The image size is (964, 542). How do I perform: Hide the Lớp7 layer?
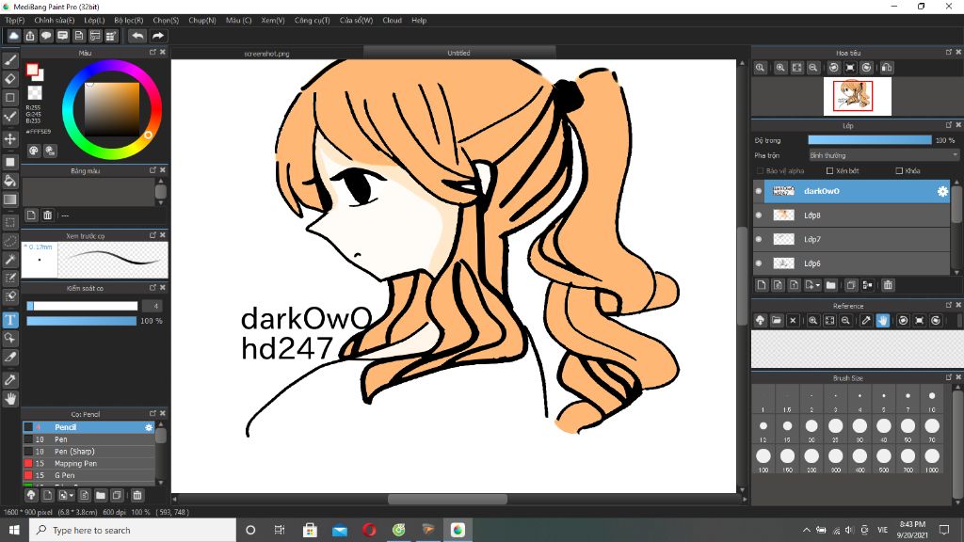tap(759, 239)
